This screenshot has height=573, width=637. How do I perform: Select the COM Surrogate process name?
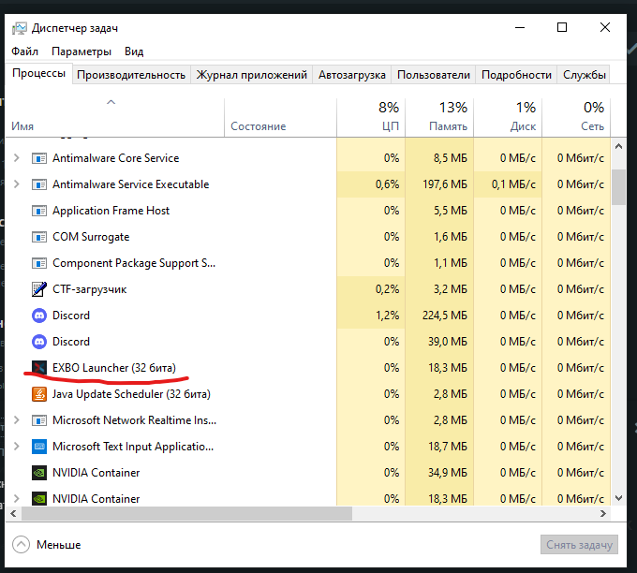click(91, 237)
